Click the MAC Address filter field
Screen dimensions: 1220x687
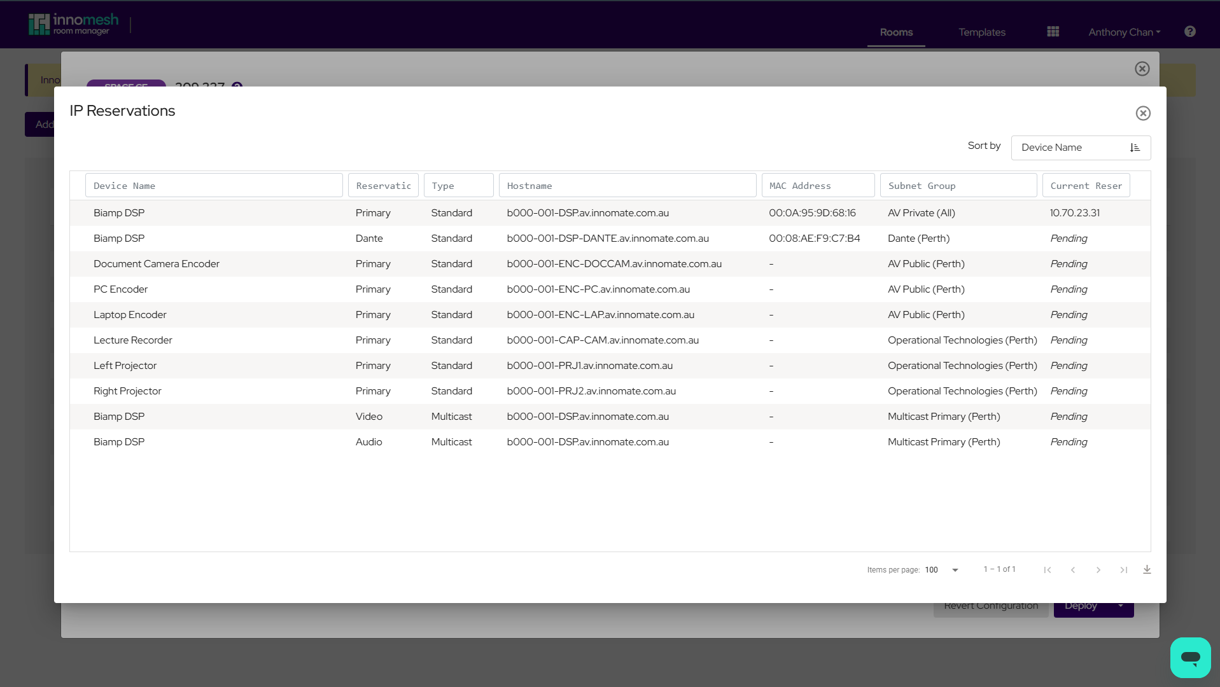click(x=818, y=185)
